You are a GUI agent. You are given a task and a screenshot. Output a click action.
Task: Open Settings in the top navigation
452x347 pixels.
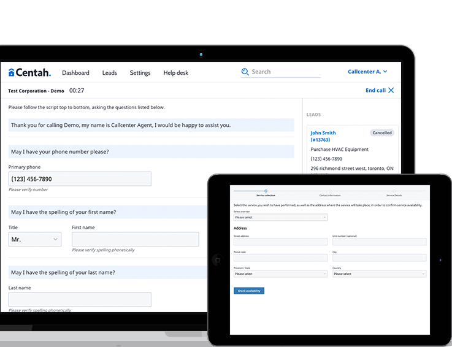coord(140,73)
